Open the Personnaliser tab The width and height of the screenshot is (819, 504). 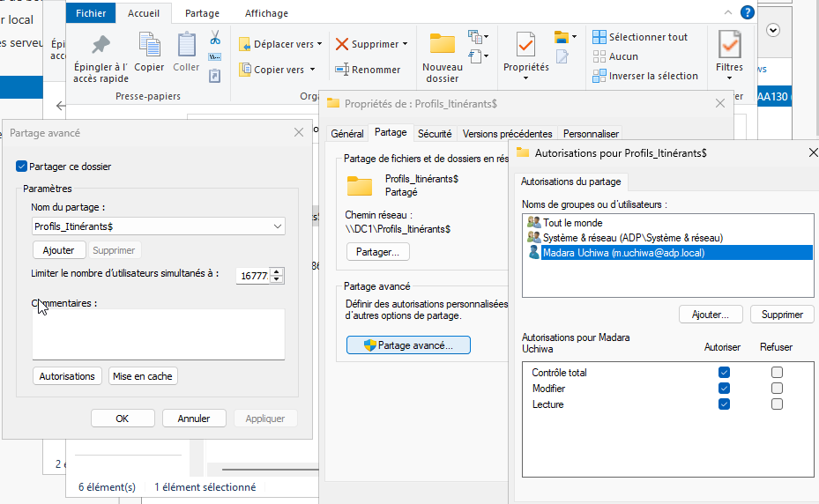(591, 134)
